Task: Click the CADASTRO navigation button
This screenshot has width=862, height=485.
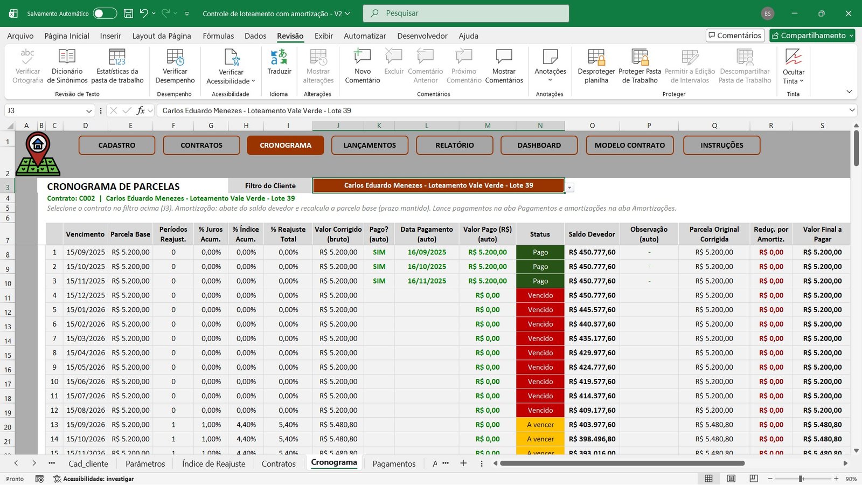Action: [x=117, y=145]
